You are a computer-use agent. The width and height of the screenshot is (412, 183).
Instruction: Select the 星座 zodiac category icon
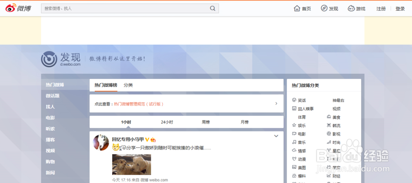[x=329, y=151]
